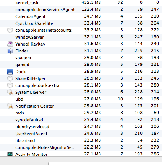This screenshot has height=165, width=162.
Task: Select the WindowServer process name
Action: click(x=29, y=37)
